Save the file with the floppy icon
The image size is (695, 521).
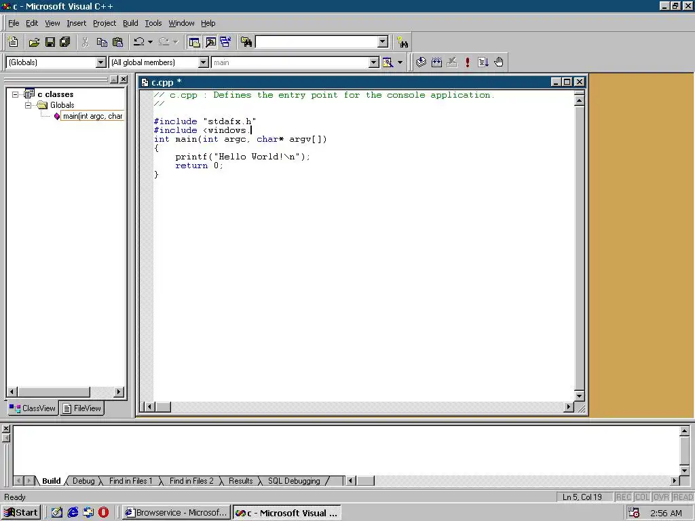pos(50,42)
